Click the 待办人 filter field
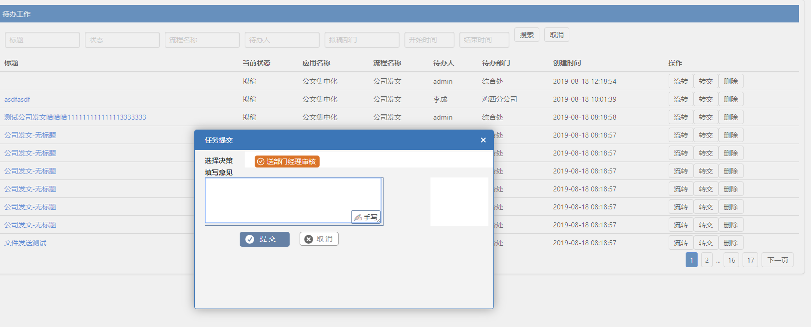 click(x=282, y=40)
